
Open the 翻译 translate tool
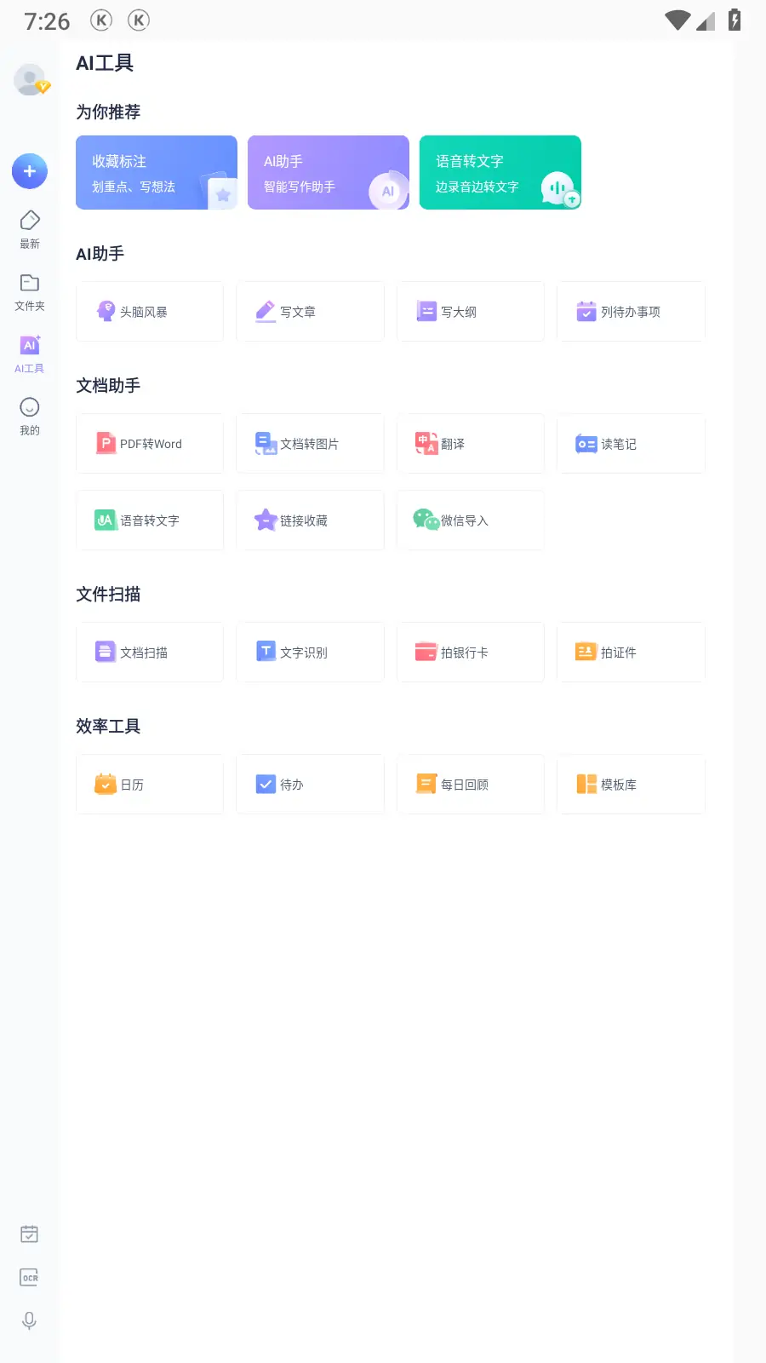click(x=471, y=444)
